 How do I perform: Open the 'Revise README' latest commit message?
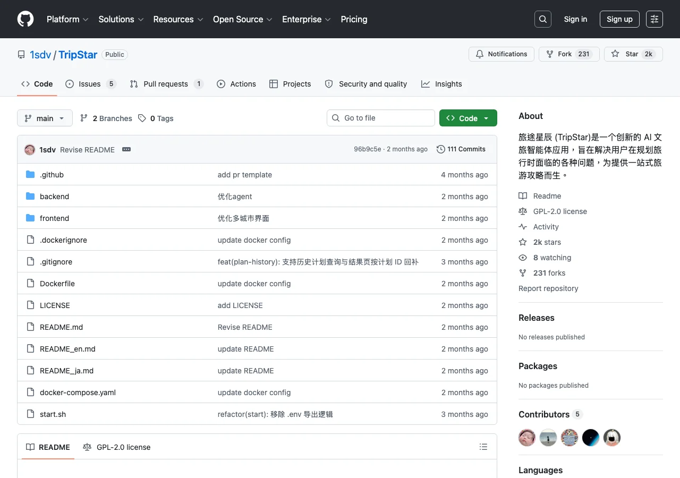click(x=87, y=150)
